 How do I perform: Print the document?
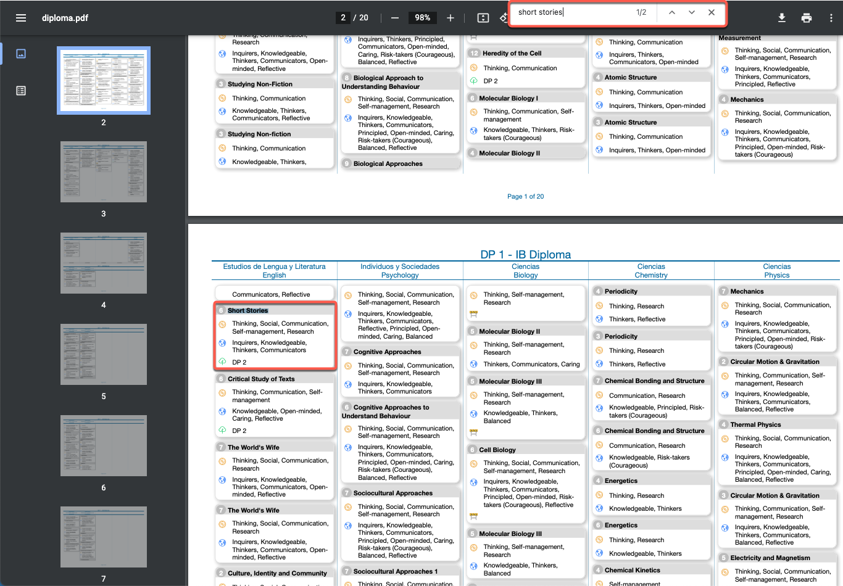click(807, 18)
